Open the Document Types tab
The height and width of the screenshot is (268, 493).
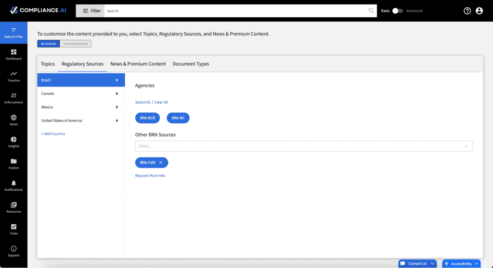(x=191, y=64)
